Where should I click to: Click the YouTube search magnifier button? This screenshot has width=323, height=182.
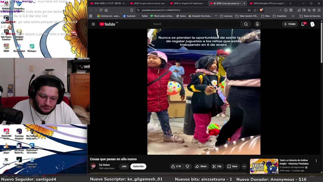pyautogui.click(x=246, y=24)
